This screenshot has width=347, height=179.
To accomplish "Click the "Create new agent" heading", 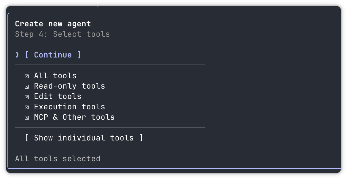I will coord(53,24).
